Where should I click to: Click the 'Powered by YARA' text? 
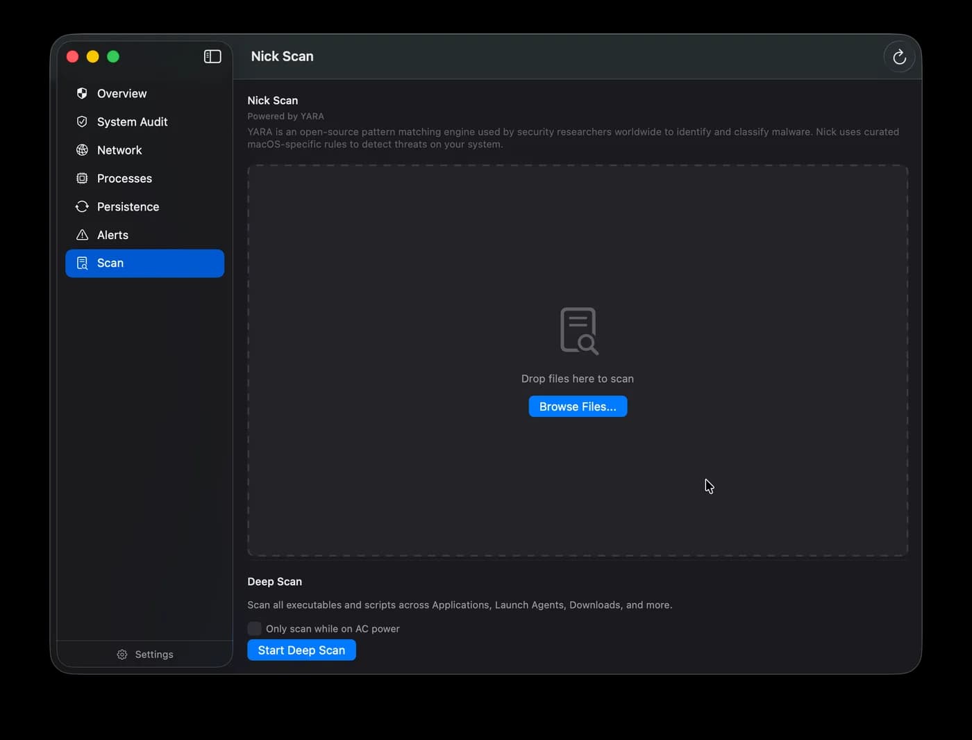(285, 116)
